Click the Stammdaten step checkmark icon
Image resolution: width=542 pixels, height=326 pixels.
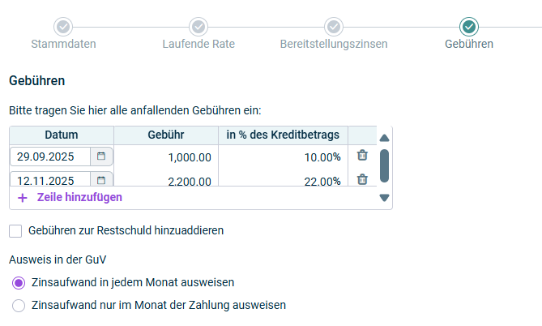[x=64, y=27]
